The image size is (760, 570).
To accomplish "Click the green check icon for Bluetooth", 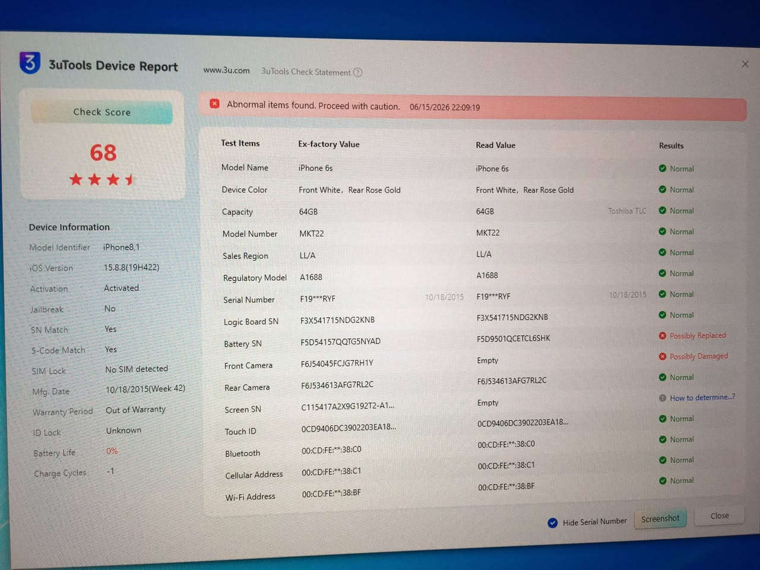I will 663,439.
